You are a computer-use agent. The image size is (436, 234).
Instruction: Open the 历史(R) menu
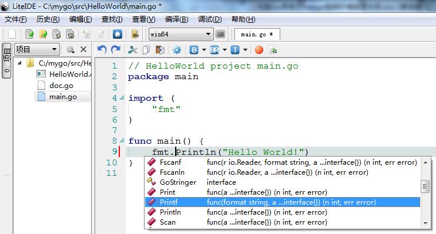(48, 19)
